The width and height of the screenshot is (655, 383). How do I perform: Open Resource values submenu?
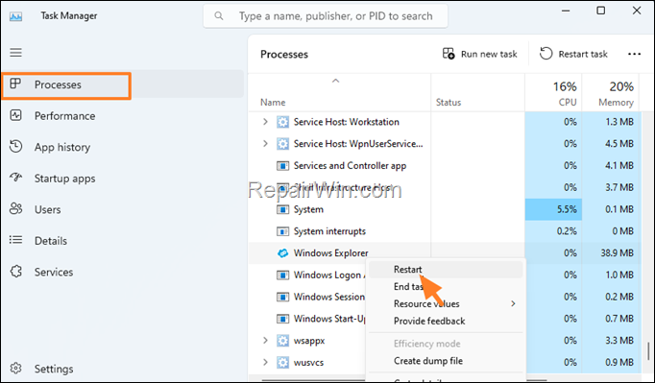click(446, 303)
